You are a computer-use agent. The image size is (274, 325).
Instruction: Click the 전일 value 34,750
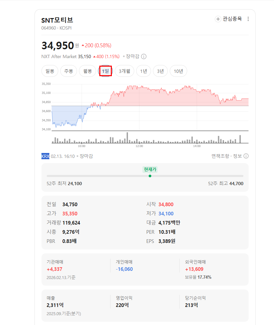click(70, 205)
